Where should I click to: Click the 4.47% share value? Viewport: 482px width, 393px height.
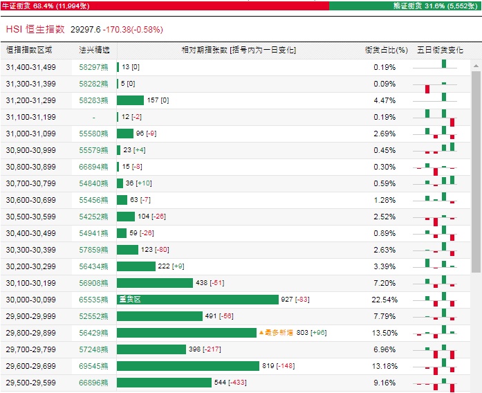[x=384, y=100]
